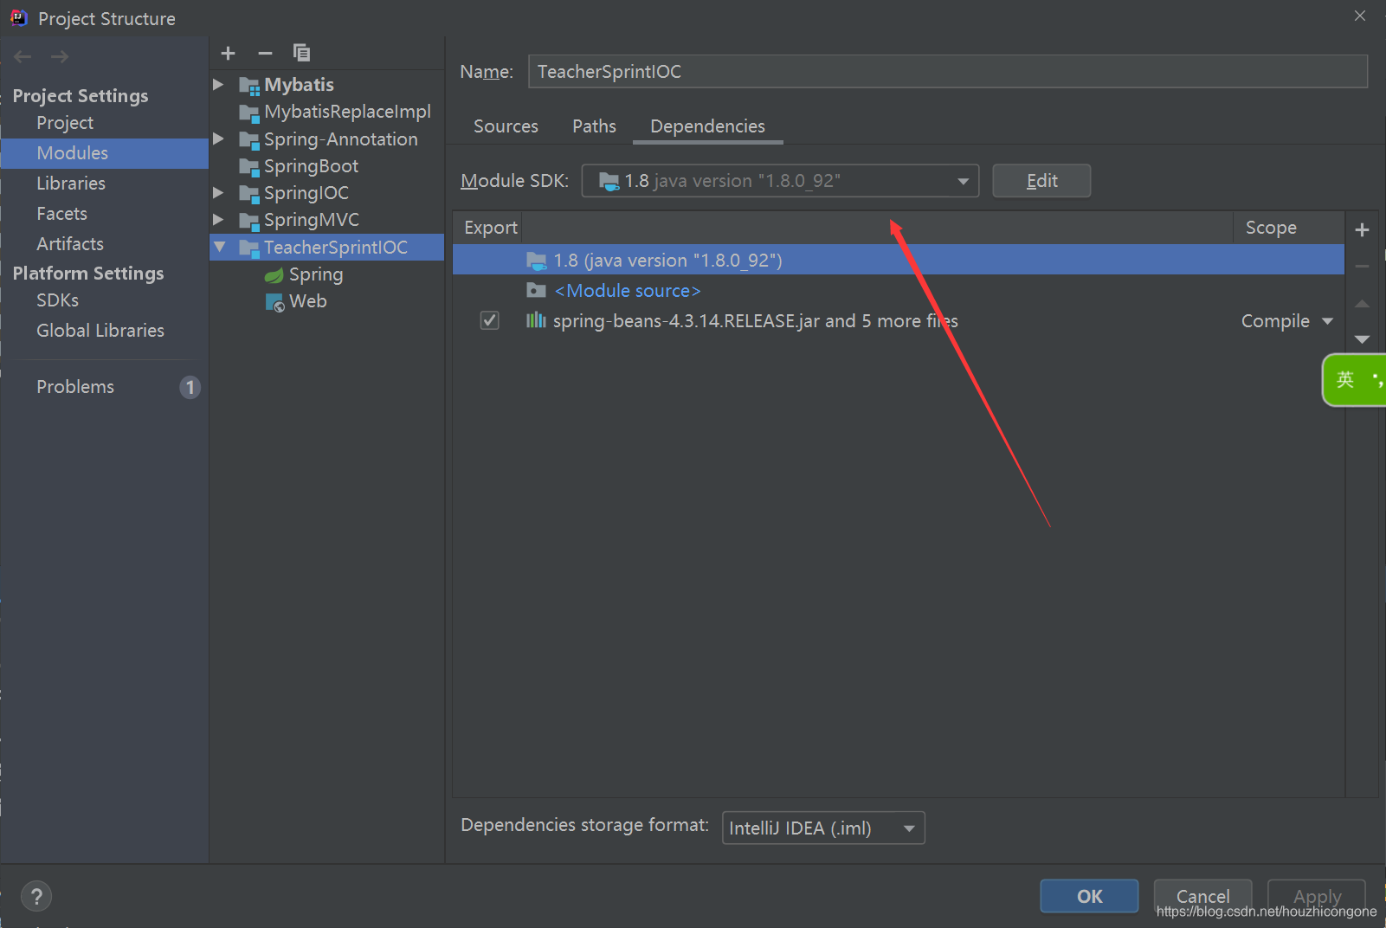Viewport: 1386px width, 928px height.
Task: Click the Spring leaf facet icon
Action: (x=274, y=275)
